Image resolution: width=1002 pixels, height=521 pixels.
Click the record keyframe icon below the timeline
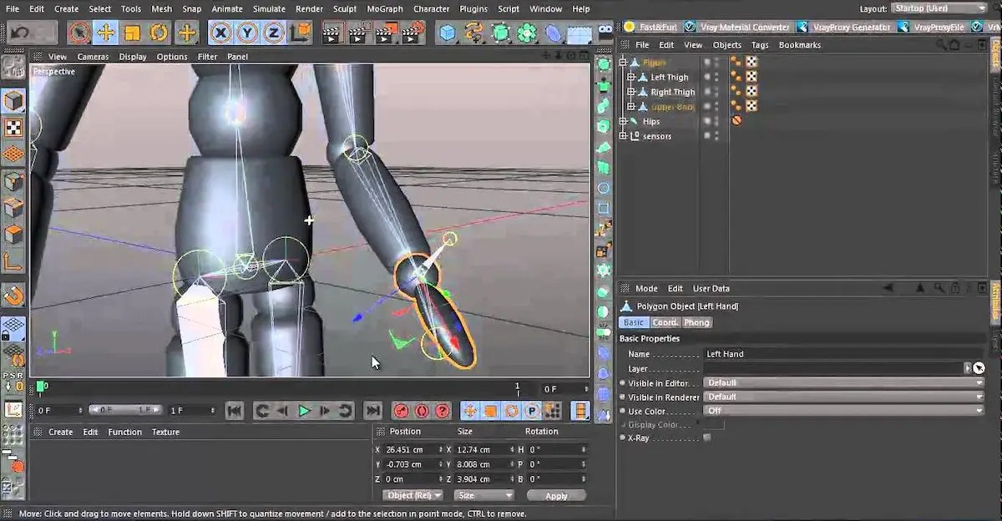pyautogui.click(x=401, y=410)
